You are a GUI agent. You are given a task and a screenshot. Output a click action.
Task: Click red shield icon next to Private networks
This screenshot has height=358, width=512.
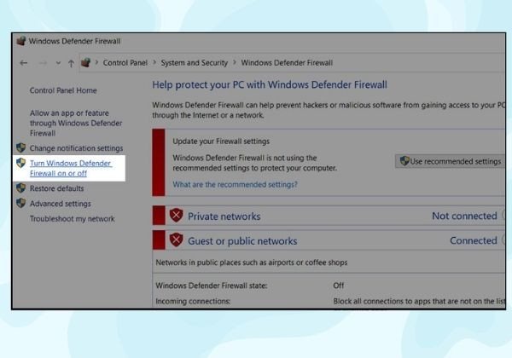coord(176,215)
